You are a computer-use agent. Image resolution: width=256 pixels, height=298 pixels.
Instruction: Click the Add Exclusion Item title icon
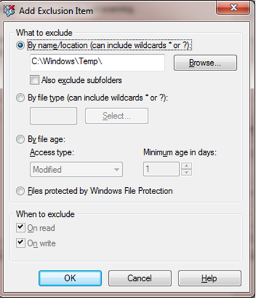coord(10,10)
